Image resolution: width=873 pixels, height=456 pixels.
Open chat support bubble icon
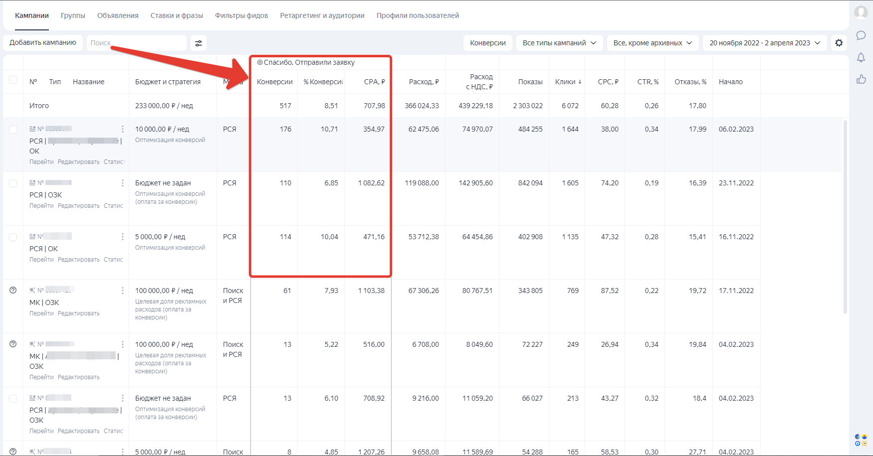[861, 35]
